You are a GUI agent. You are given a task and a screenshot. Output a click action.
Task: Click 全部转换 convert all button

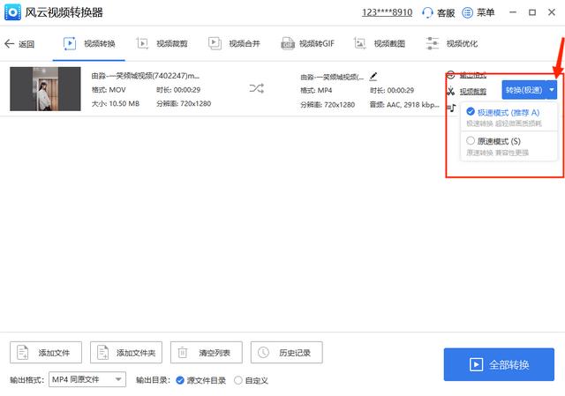point(499,364)
